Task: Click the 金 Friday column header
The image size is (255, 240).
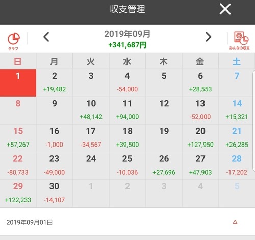Action: [x=200, y=61]
